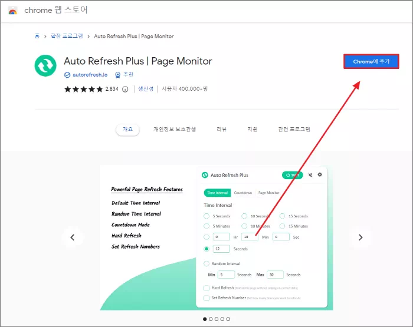This screenshot has height=327, width=413.
Task: Select the 개요 tab
Action: 128,130
